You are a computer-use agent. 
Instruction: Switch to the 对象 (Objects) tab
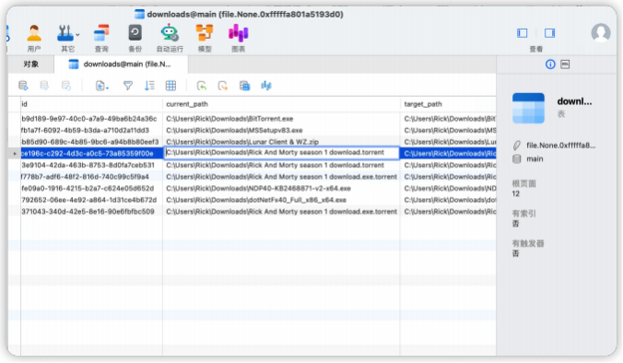point(31,64)
